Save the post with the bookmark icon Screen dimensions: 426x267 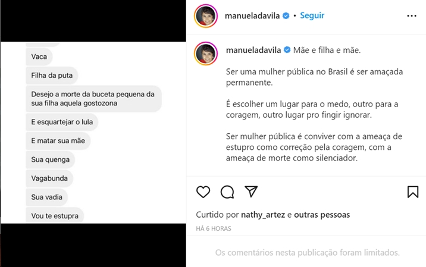(x=413, y=191)
